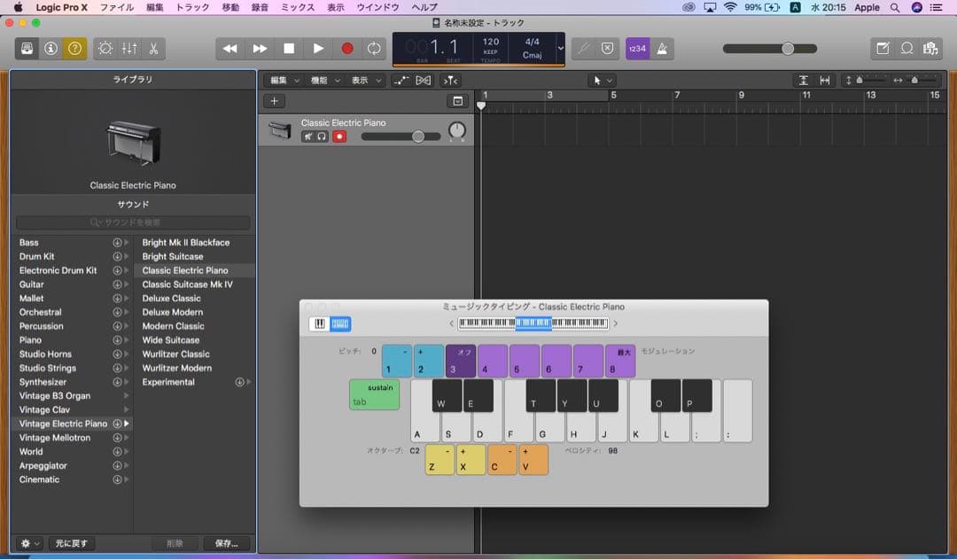This screenshot has width=957, height=560.
Task: Click the add track plus button
Action: click(x=275, y=102)
